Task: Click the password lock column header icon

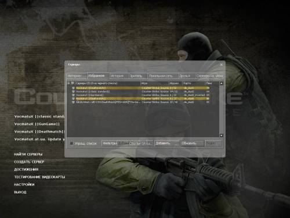Action: point(68,83)
